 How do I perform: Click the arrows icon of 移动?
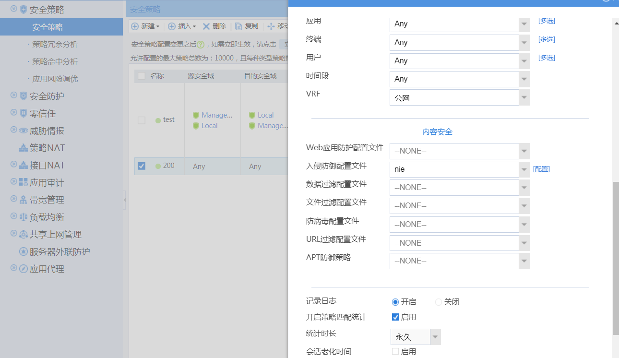click(x=271, y=26)
